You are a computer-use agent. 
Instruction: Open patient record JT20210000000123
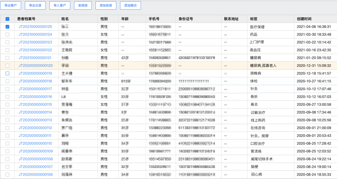(x=35, y=42)
